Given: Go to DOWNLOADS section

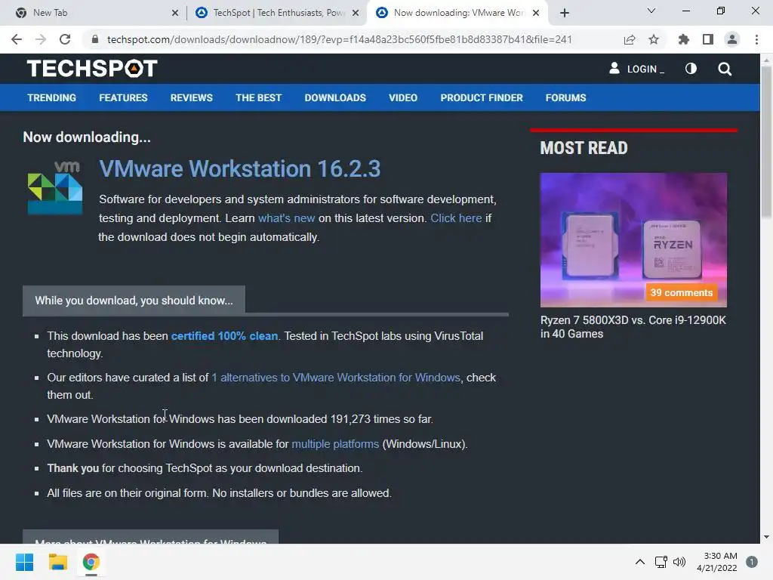Looking at the screenshot, I should [x=335, y=97].
